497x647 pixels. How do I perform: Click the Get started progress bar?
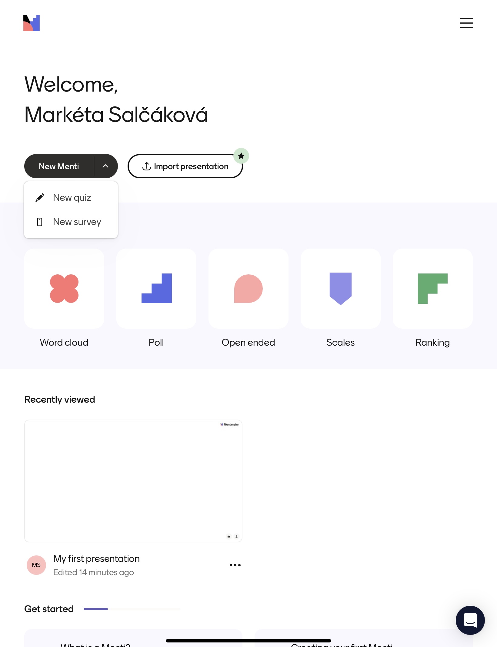pos(132,609)
